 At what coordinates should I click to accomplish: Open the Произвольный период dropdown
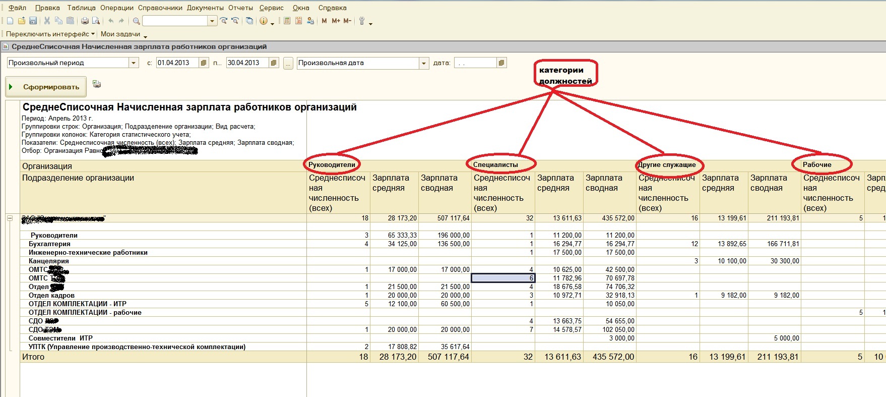[134, 63]
